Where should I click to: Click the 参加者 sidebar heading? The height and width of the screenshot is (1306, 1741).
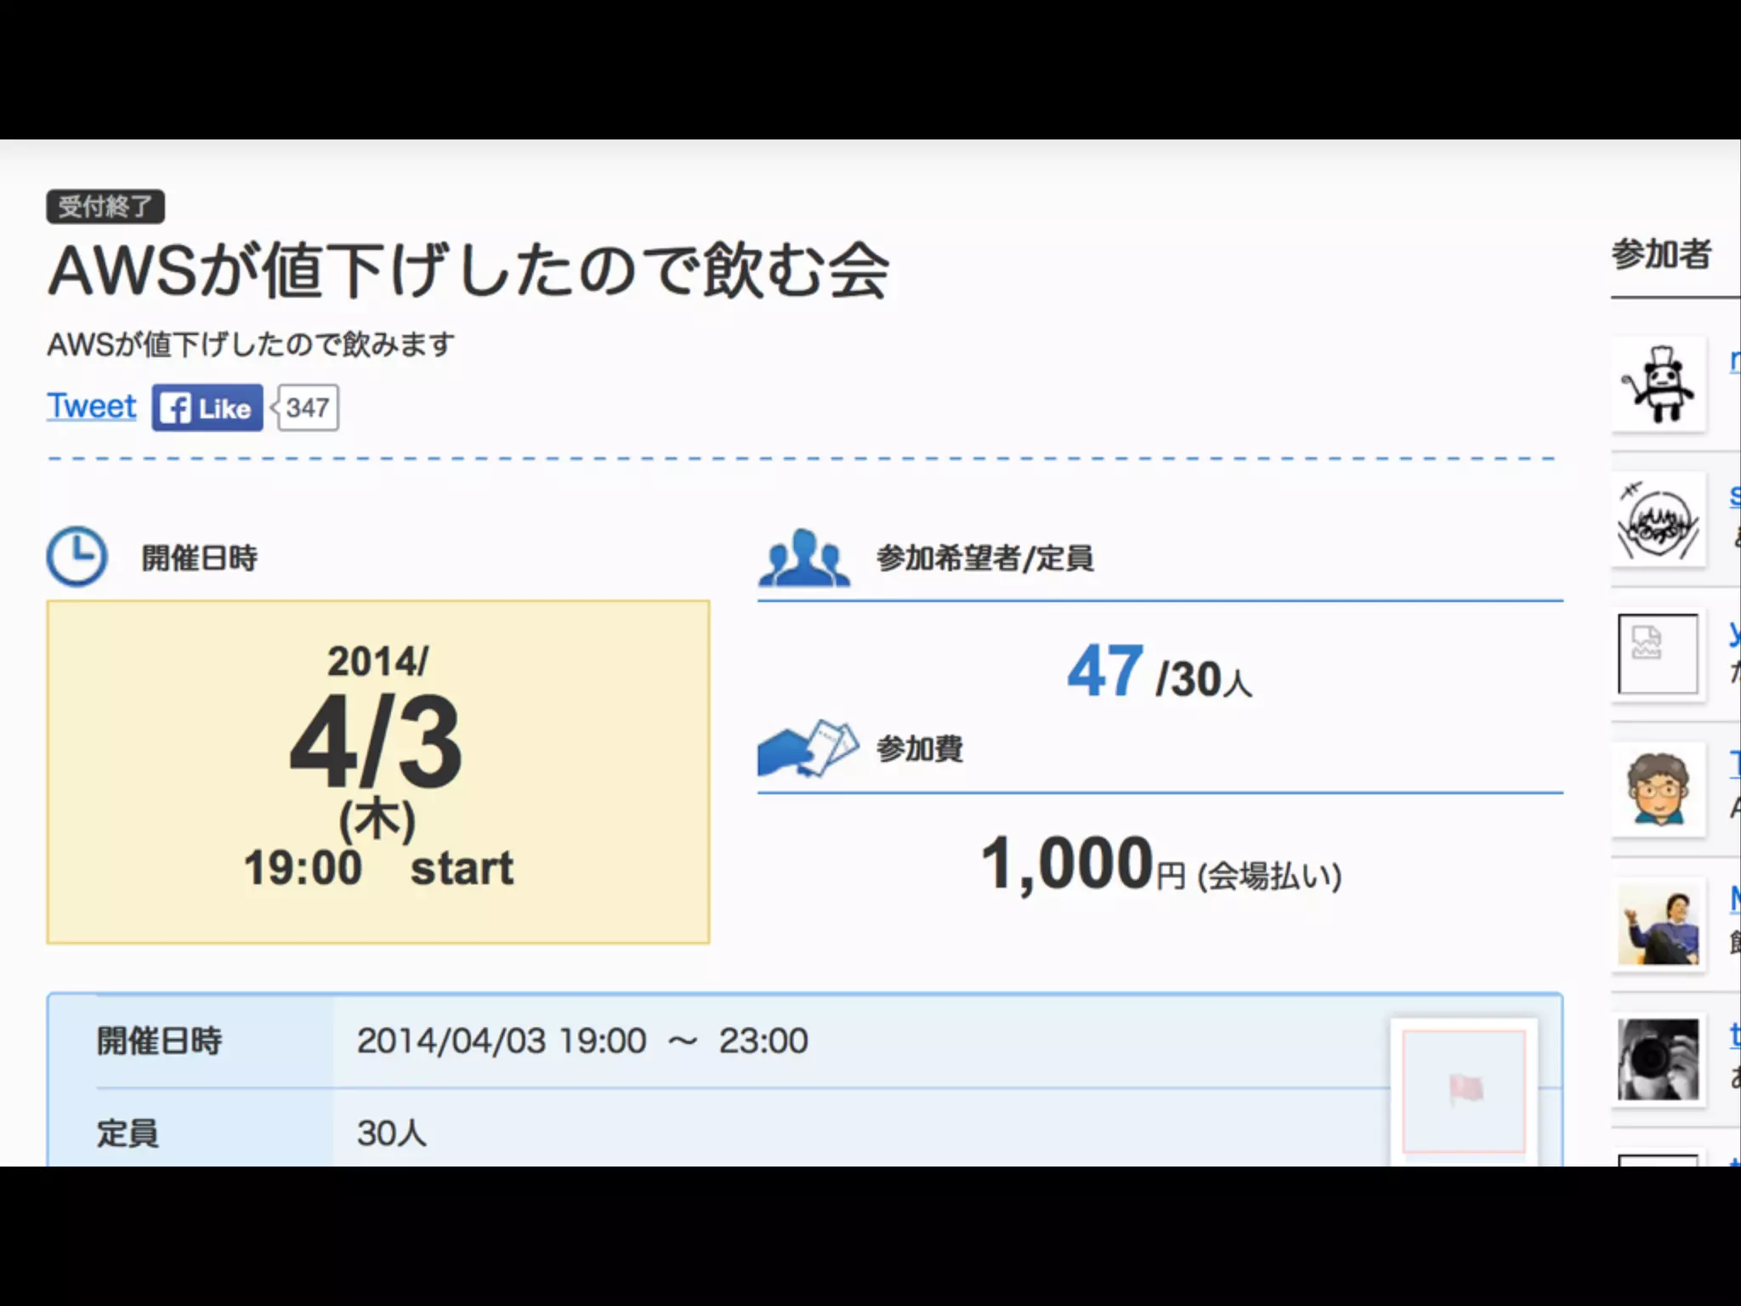(1661, 255)
